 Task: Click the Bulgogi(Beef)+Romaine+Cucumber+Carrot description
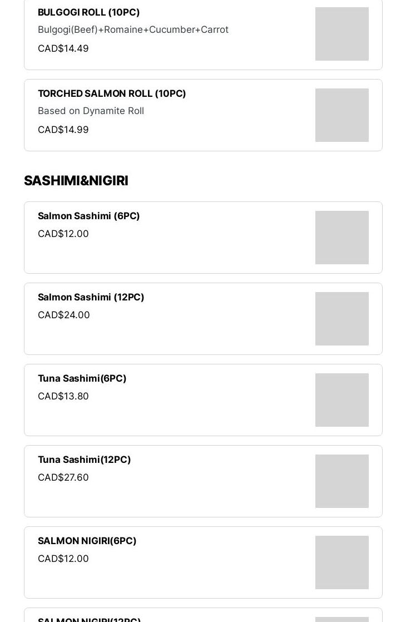point(133,29)
